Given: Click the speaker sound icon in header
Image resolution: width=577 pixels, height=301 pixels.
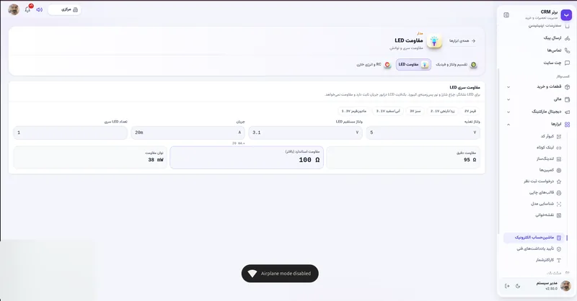Looking at the screenshot, I should pos(40,9).
